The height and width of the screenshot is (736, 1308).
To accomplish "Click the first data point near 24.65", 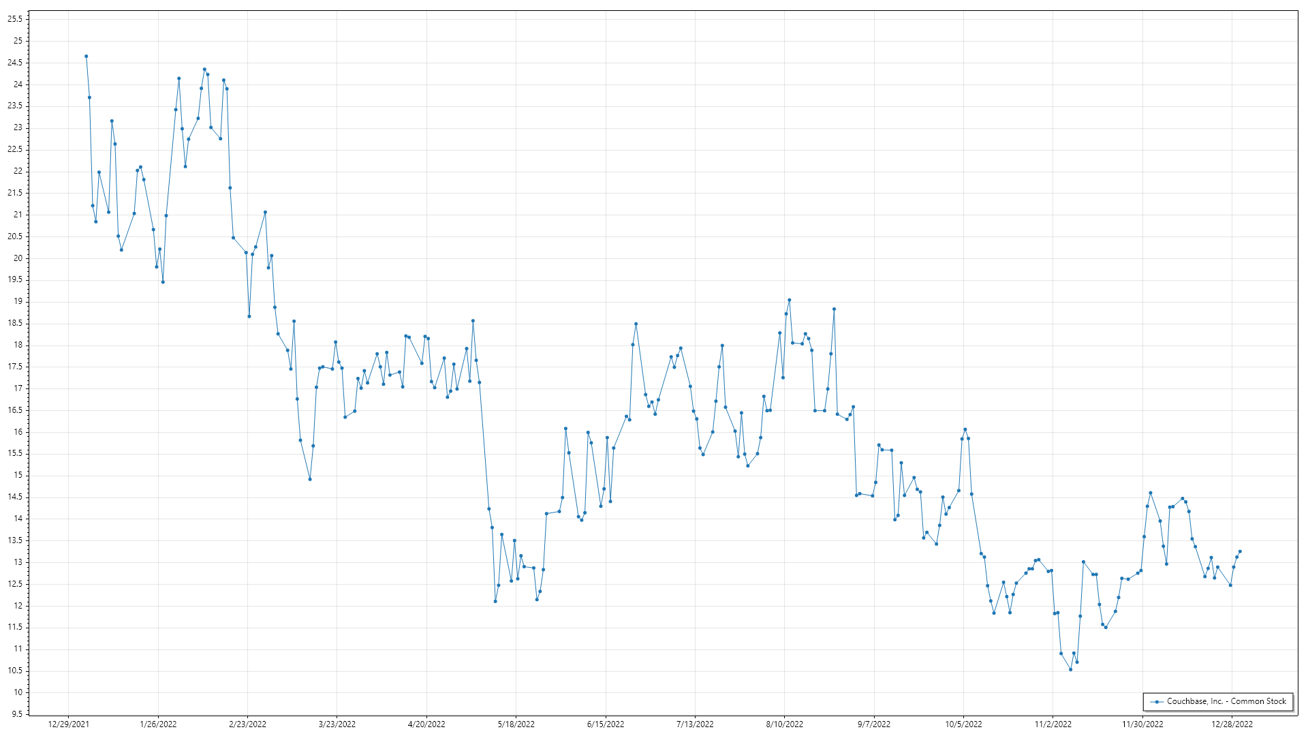I will [86, 57].
